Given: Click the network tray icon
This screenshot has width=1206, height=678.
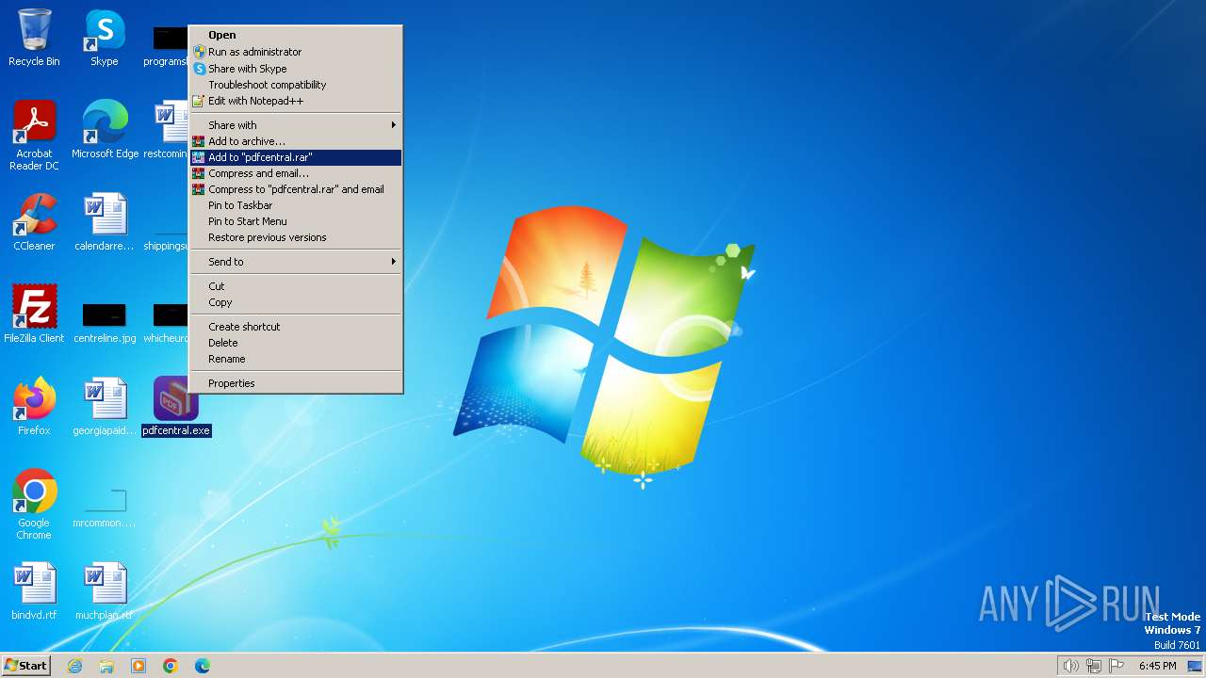Looking at the screenshot, I should tap(1094, 666).
